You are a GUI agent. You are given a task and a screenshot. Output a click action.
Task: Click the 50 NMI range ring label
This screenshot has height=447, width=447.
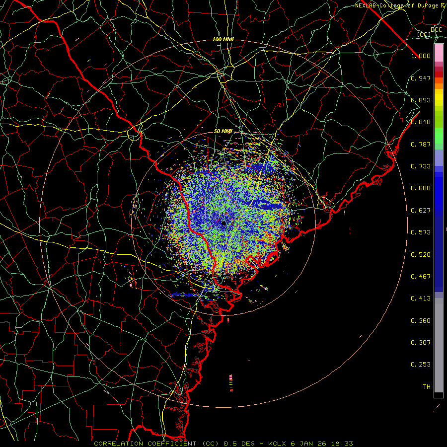(223, 131)
